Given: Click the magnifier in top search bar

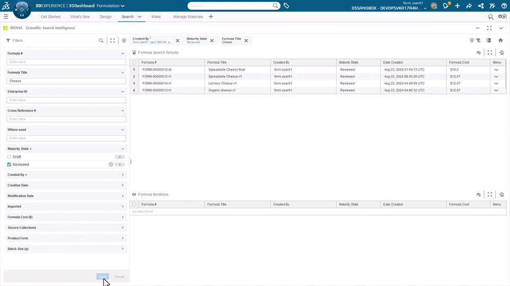Looking at the screenshot, I should [x=276, y=6].
